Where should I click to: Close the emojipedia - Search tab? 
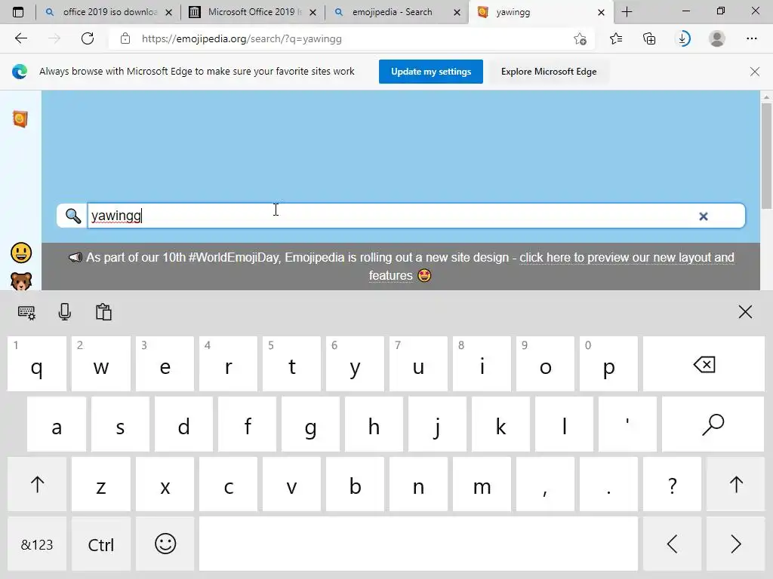(x=457, y=12)
